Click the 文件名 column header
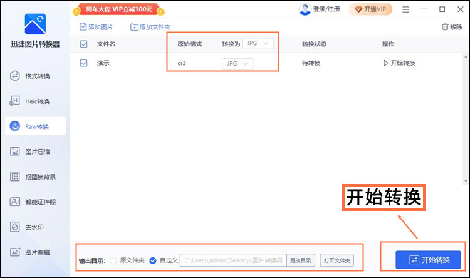This screenshot has width=470, height=278. pos(106,44)
